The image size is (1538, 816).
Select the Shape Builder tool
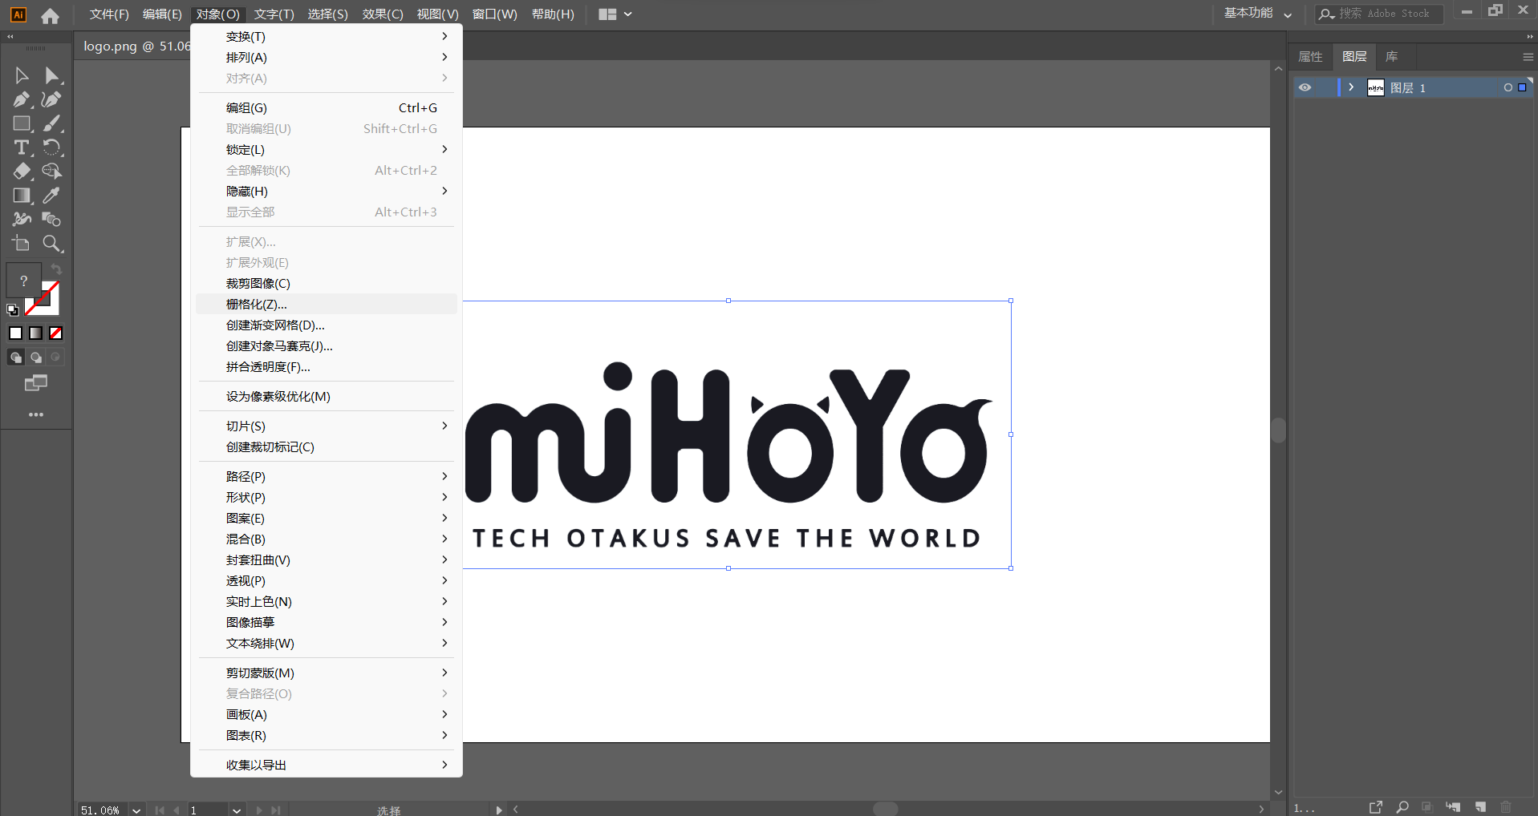52,172
